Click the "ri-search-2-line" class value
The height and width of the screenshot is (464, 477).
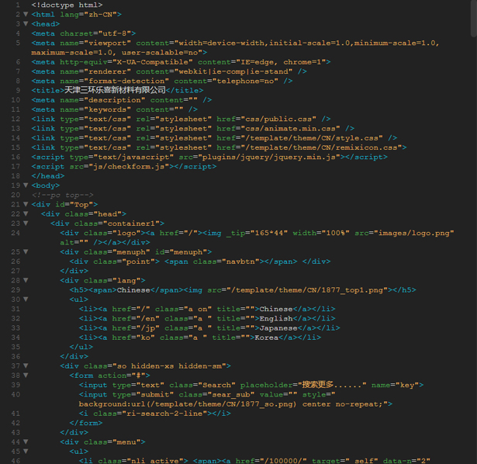coord(164,414)
